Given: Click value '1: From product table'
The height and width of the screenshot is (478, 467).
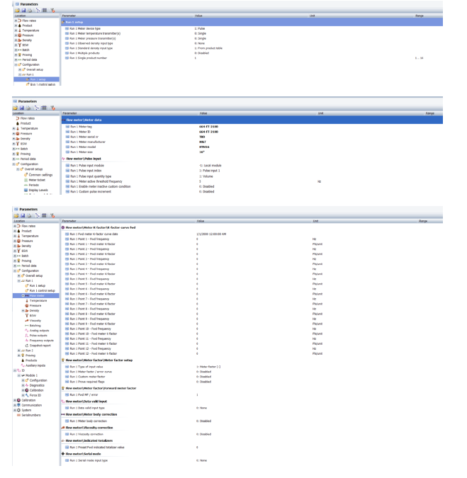Looking at the screenshot, I should (208, 48).
